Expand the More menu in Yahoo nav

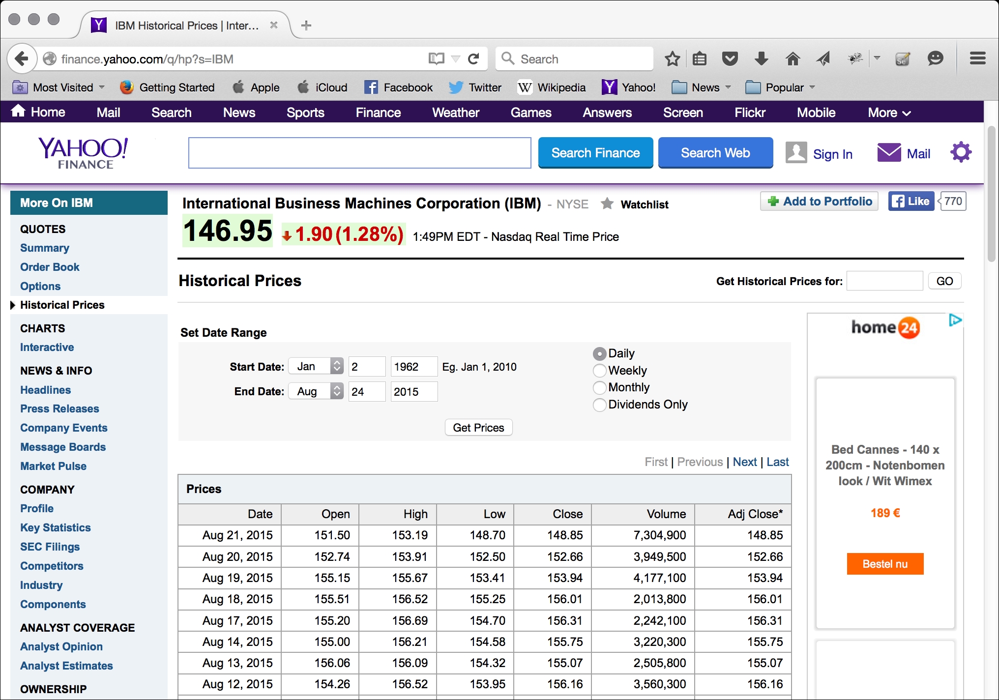point(889,113)
